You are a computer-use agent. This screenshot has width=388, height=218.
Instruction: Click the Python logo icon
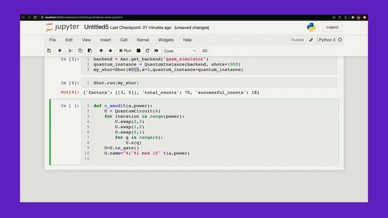point(311,27)
